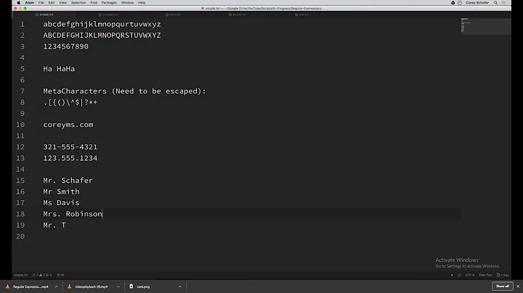
Task: Click line number 1 in the gutter
Action: (23, 25)
